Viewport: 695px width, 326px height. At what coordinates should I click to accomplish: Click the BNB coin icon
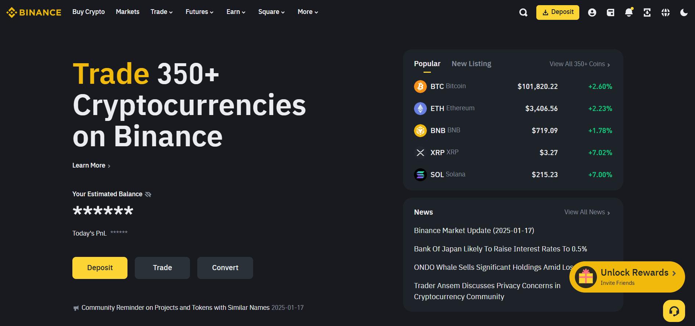[x=420, y=130]
